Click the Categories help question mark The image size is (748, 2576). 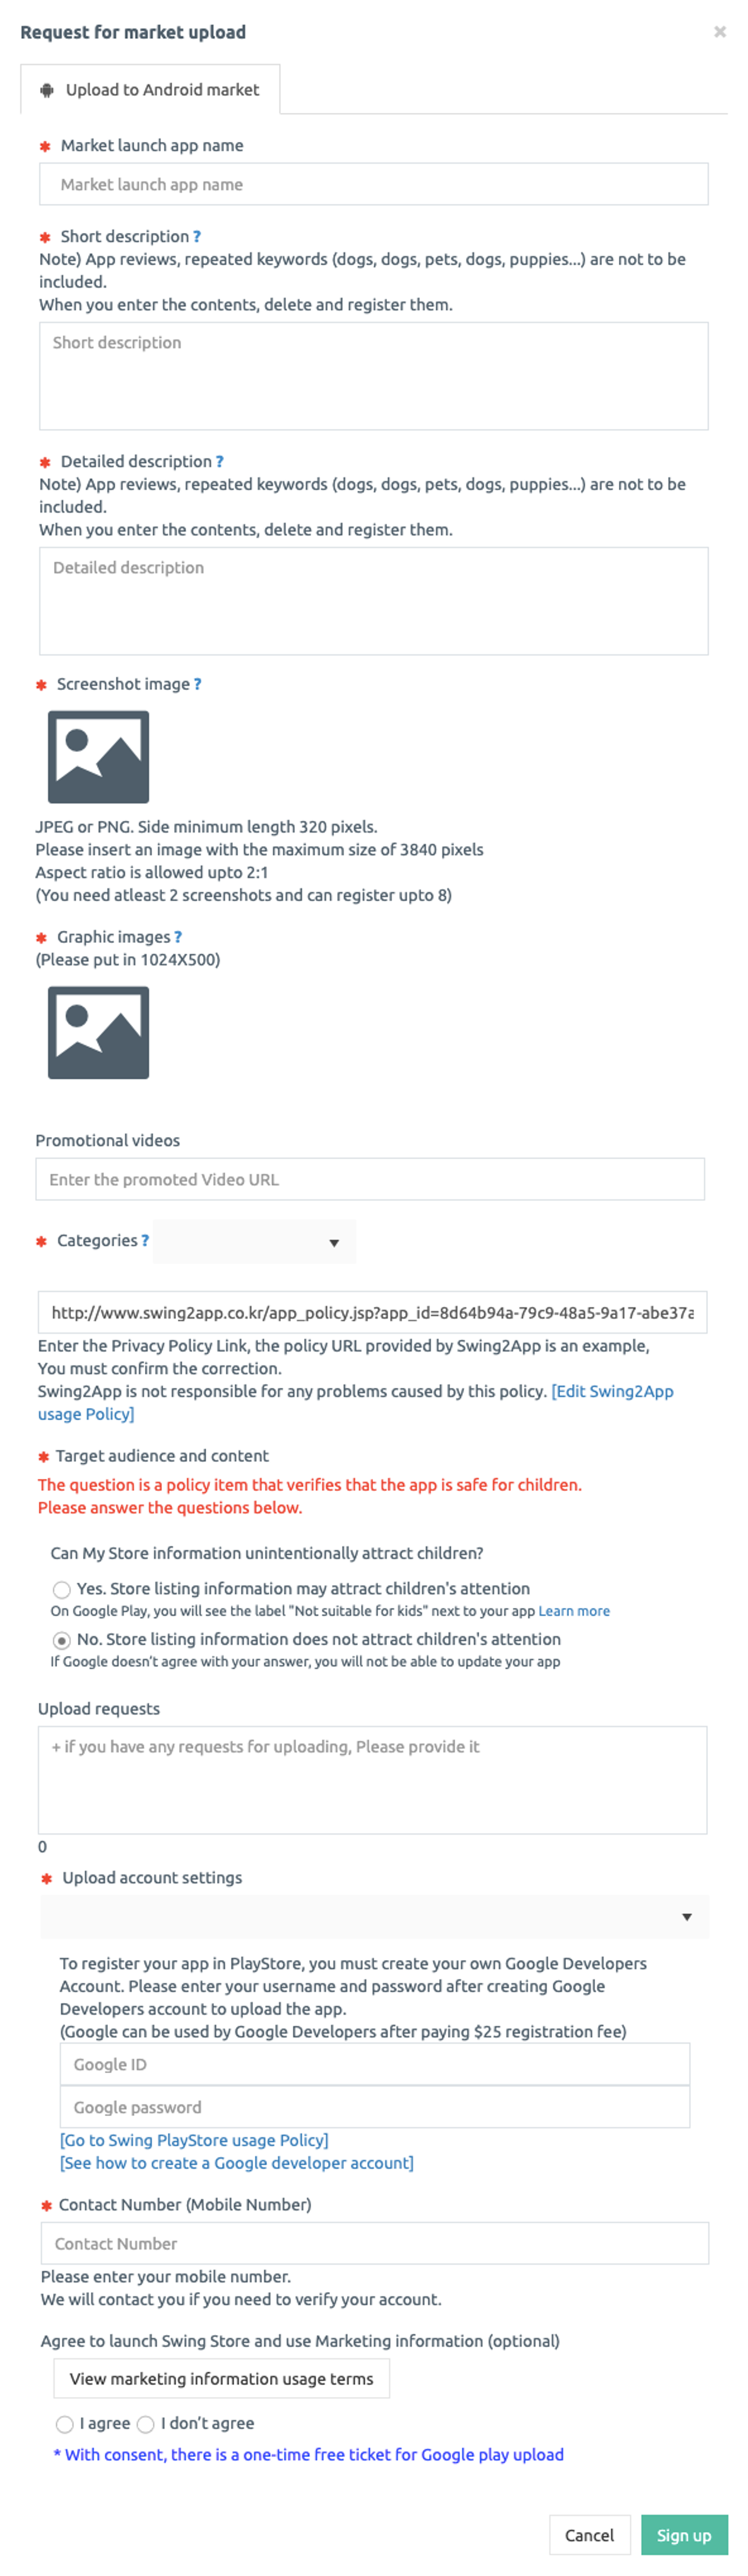point(145,1240)
